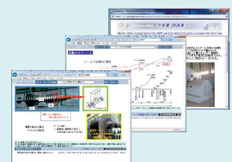This screenshot has height=162, width=232.
Task: Click the next page button in front window toolbar
Action: 115,82
